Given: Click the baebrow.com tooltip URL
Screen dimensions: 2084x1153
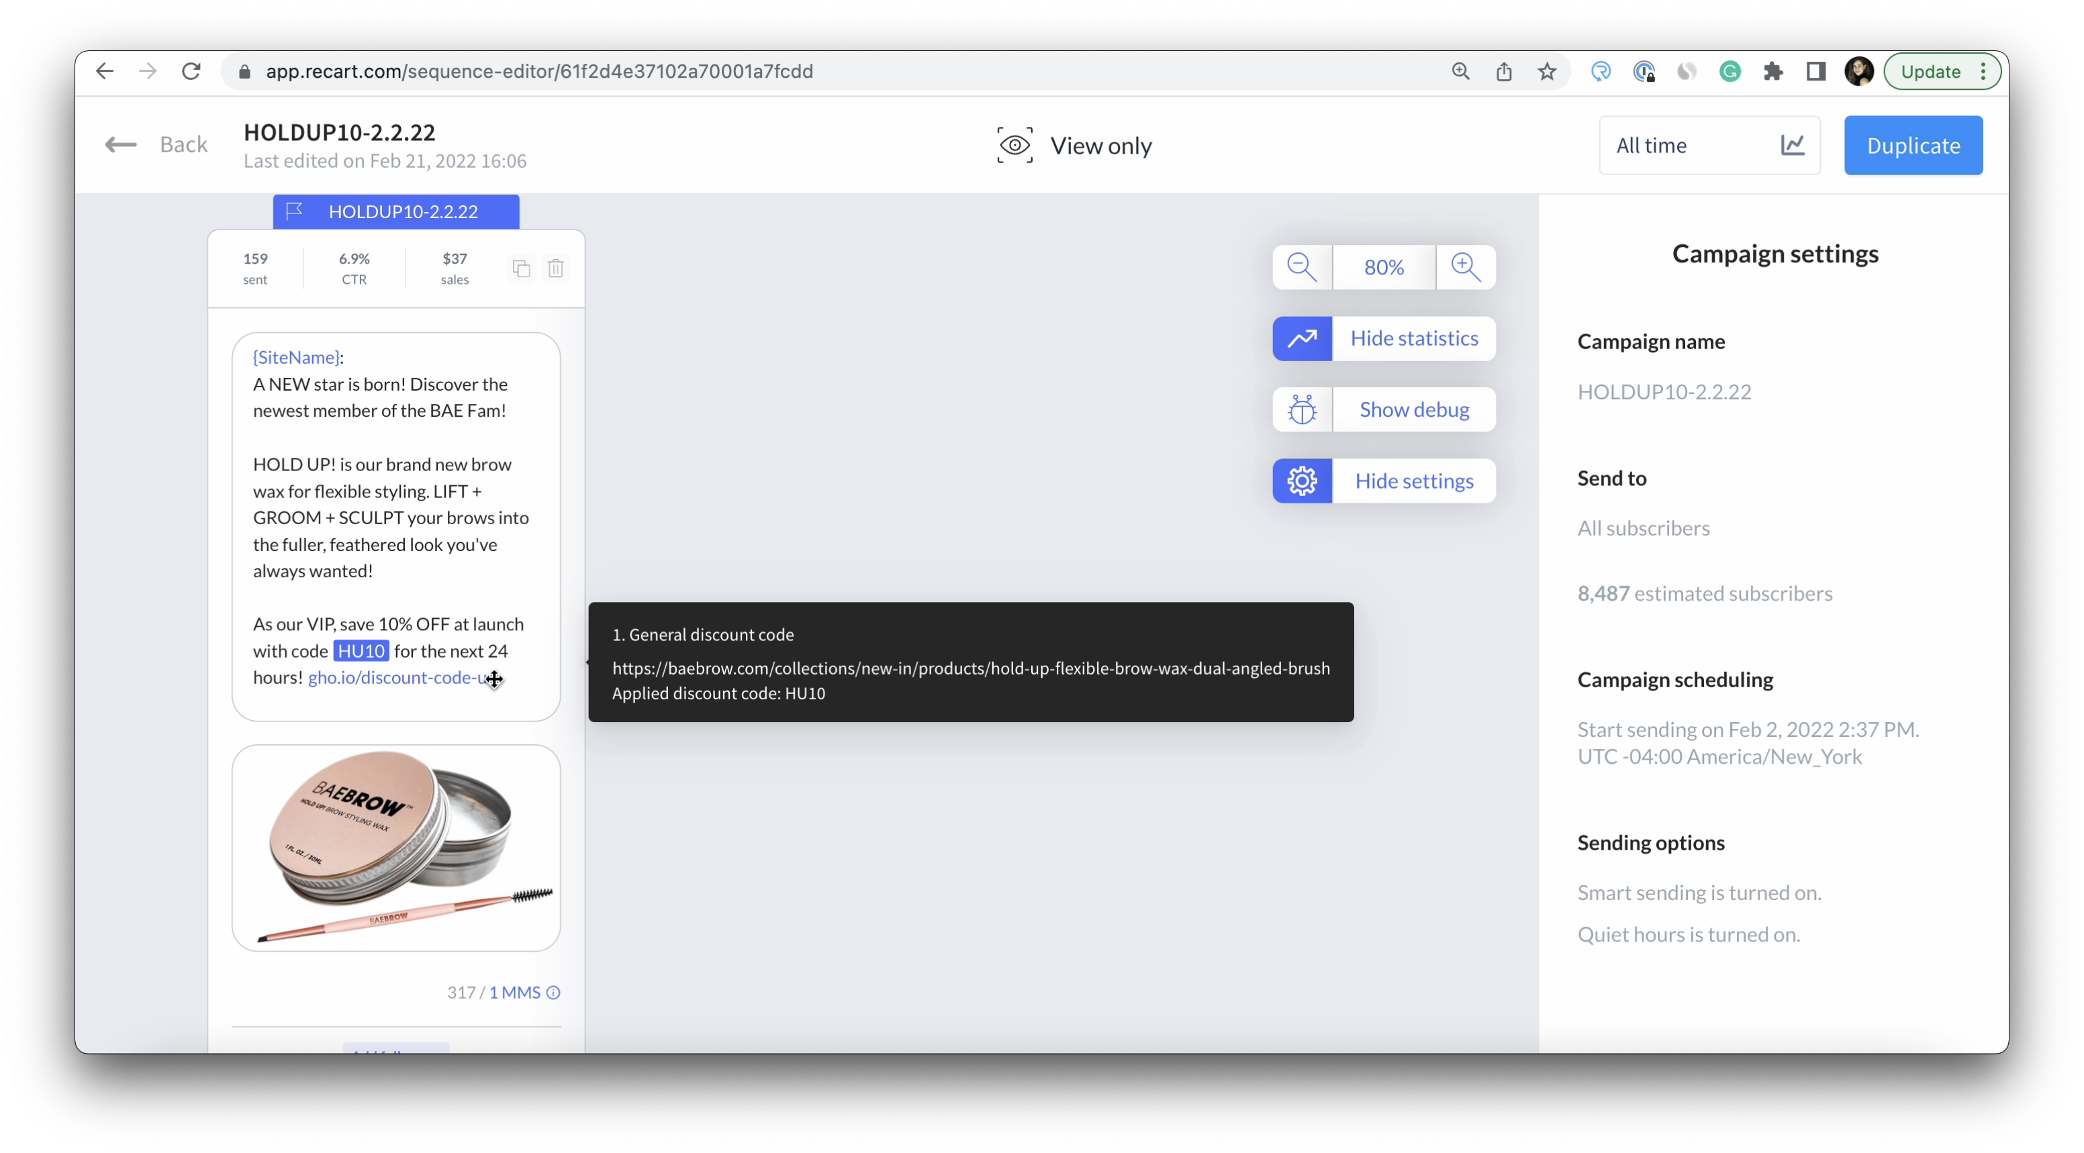Looking at the screenshot, I should [x=971, y=668].
